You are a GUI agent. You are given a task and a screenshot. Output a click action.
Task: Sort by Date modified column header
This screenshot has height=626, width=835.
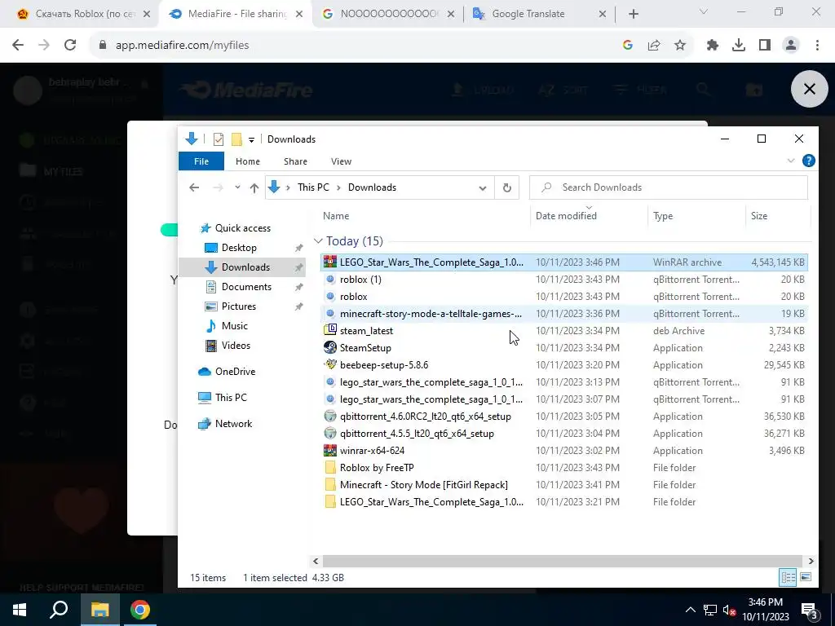[x=566, y=215]
